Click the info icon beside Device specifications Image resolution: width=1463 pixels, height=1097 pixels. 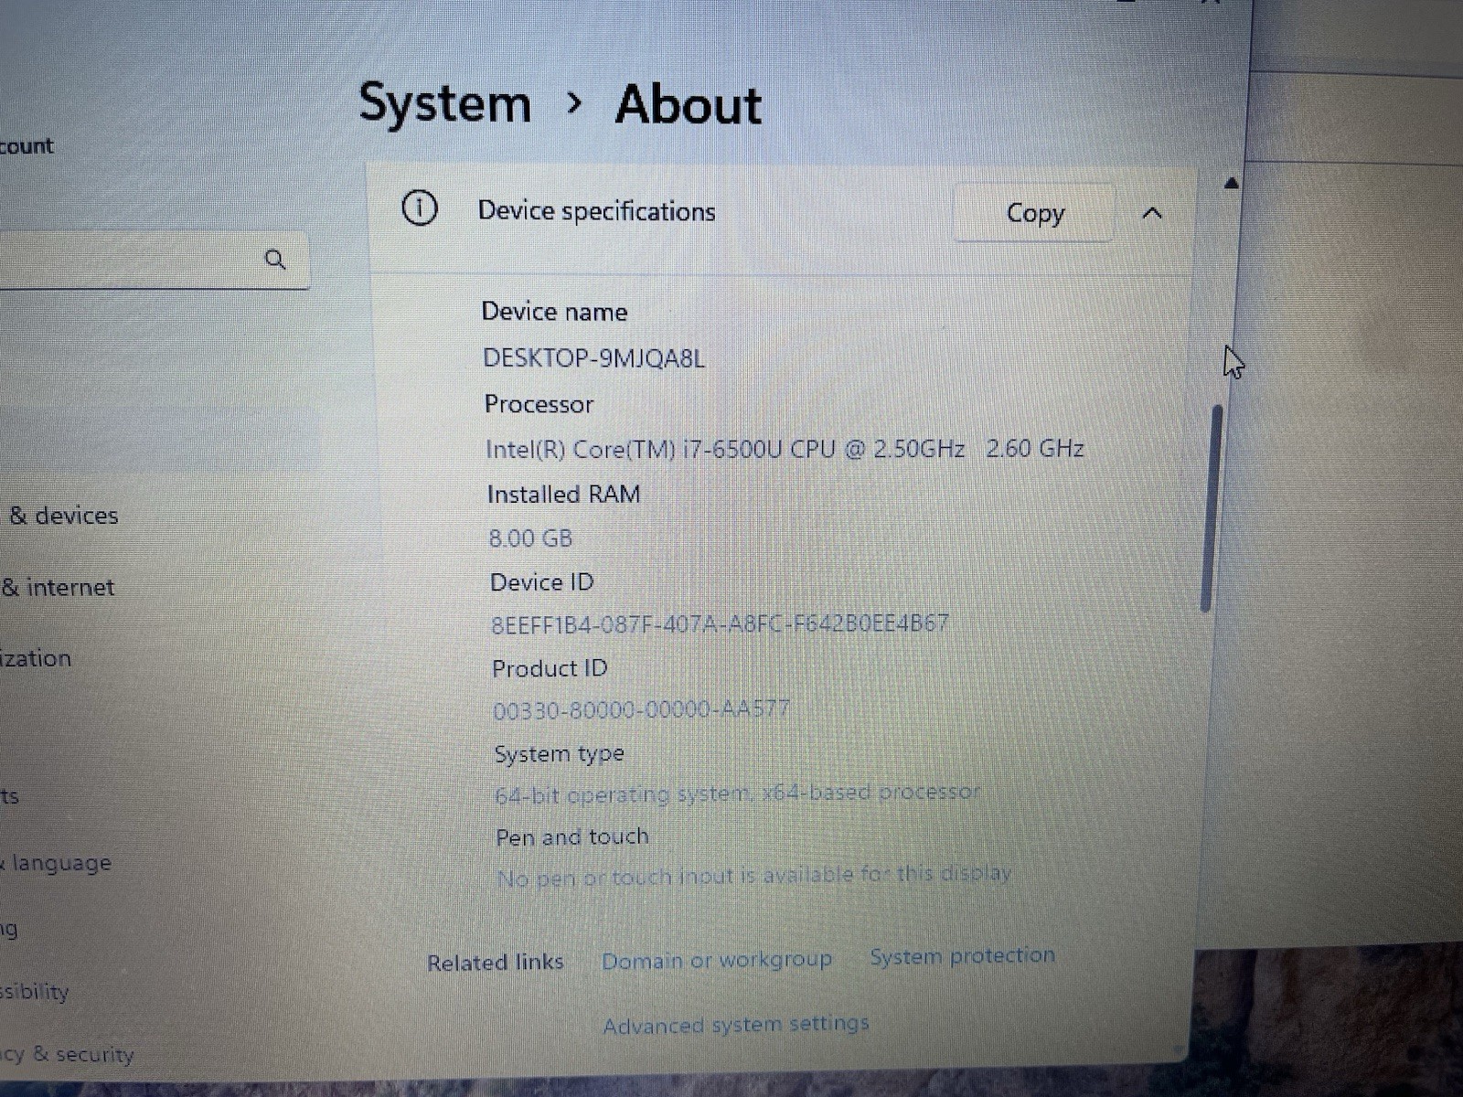(420, 208)
